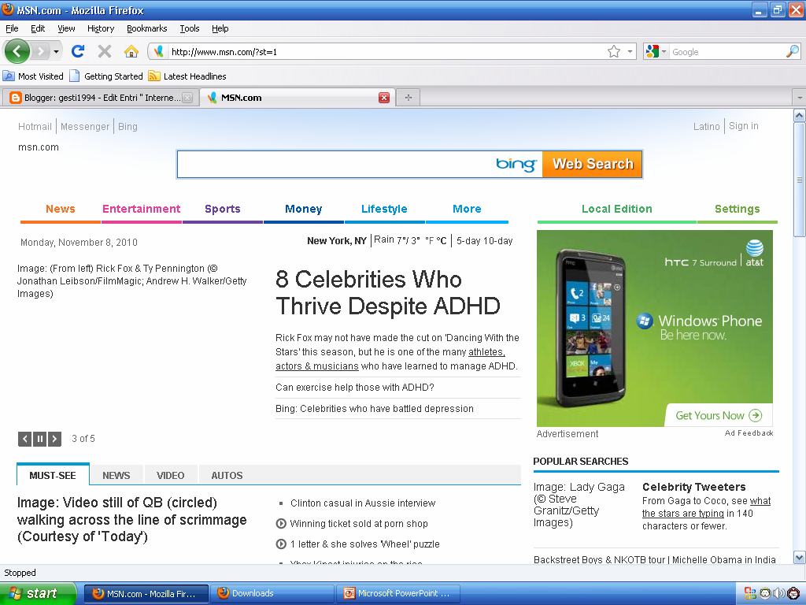Screen dimensions: 806x605
Task: Advance to the next slideshow story
Action: pos(54,439)
